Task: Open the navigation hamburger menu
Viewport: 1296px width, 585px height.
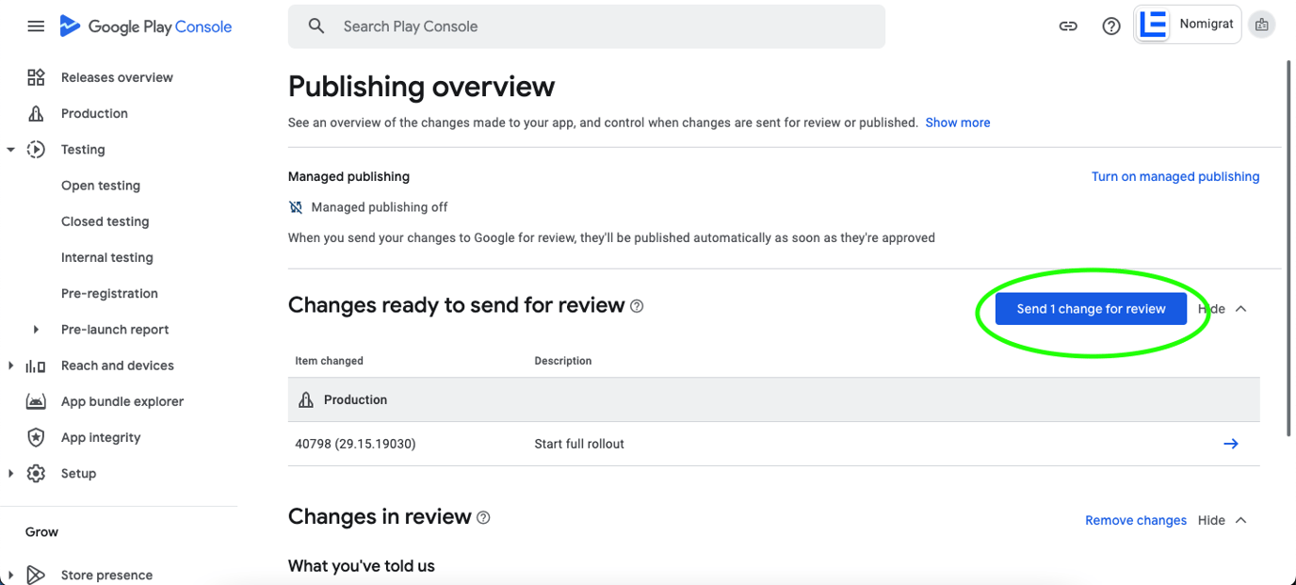Action: 36,26
